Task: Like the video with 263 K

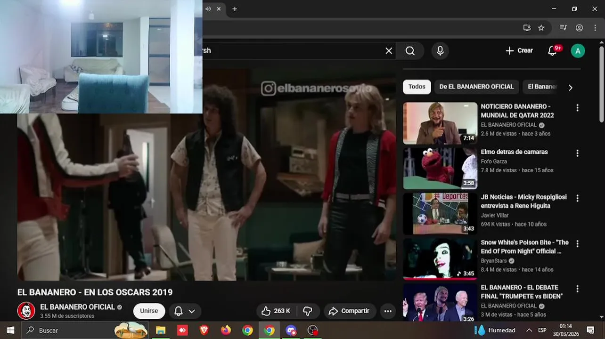Action: pos(276,311)
